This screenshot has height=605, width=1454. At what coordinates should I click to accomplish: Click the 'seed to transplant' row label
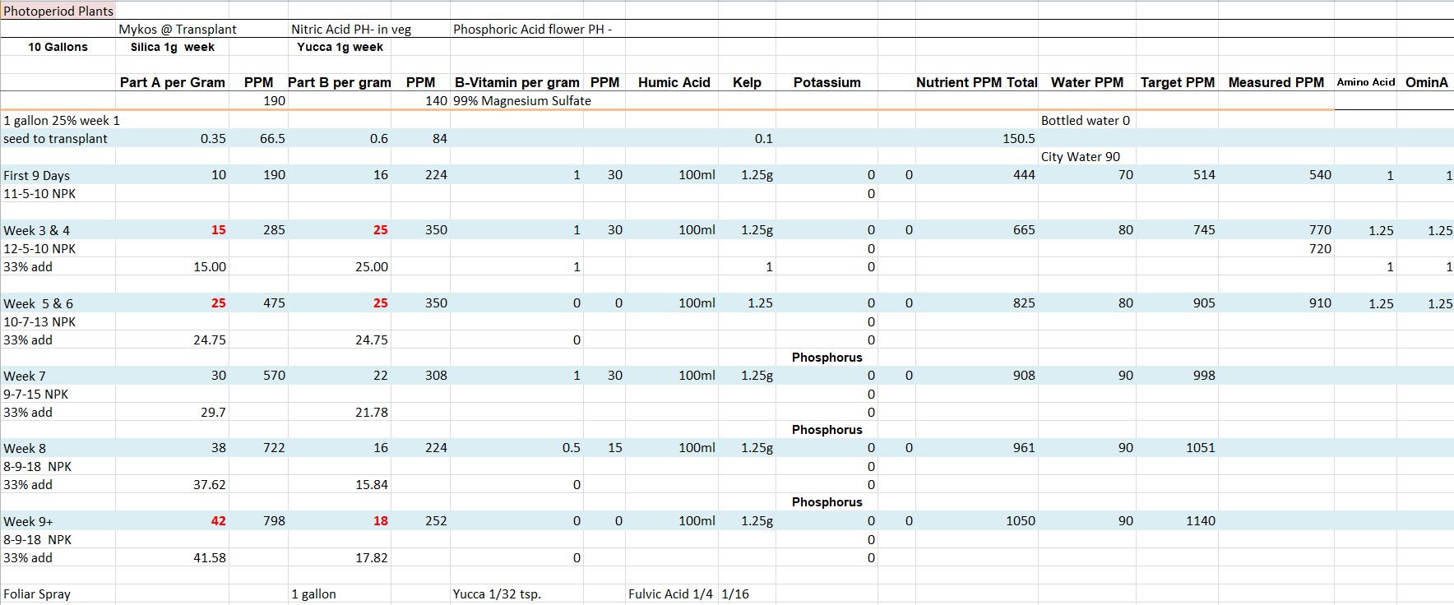click(55, 138)
